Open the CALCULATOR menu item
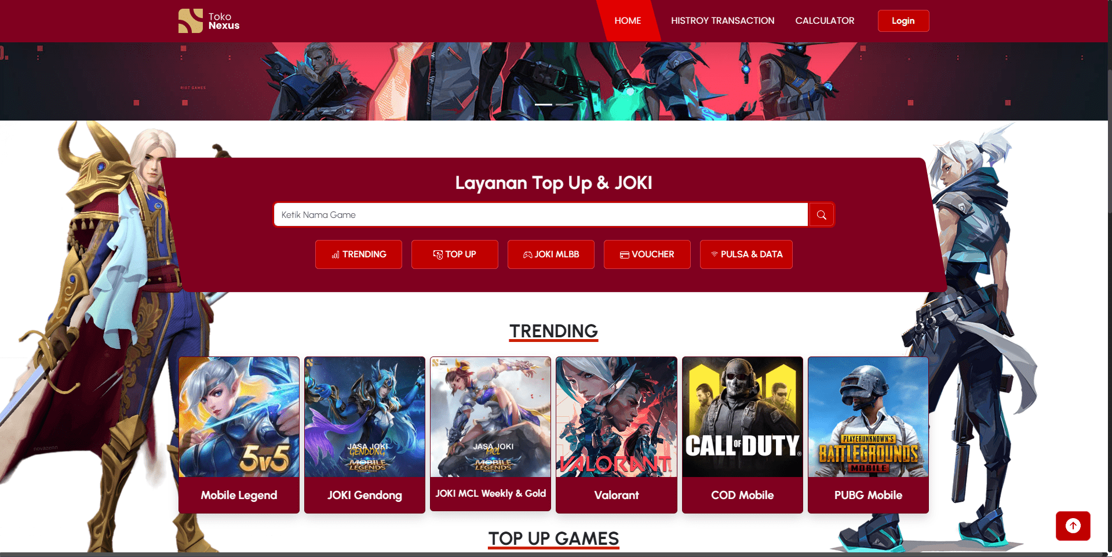 tap(825, 21)
